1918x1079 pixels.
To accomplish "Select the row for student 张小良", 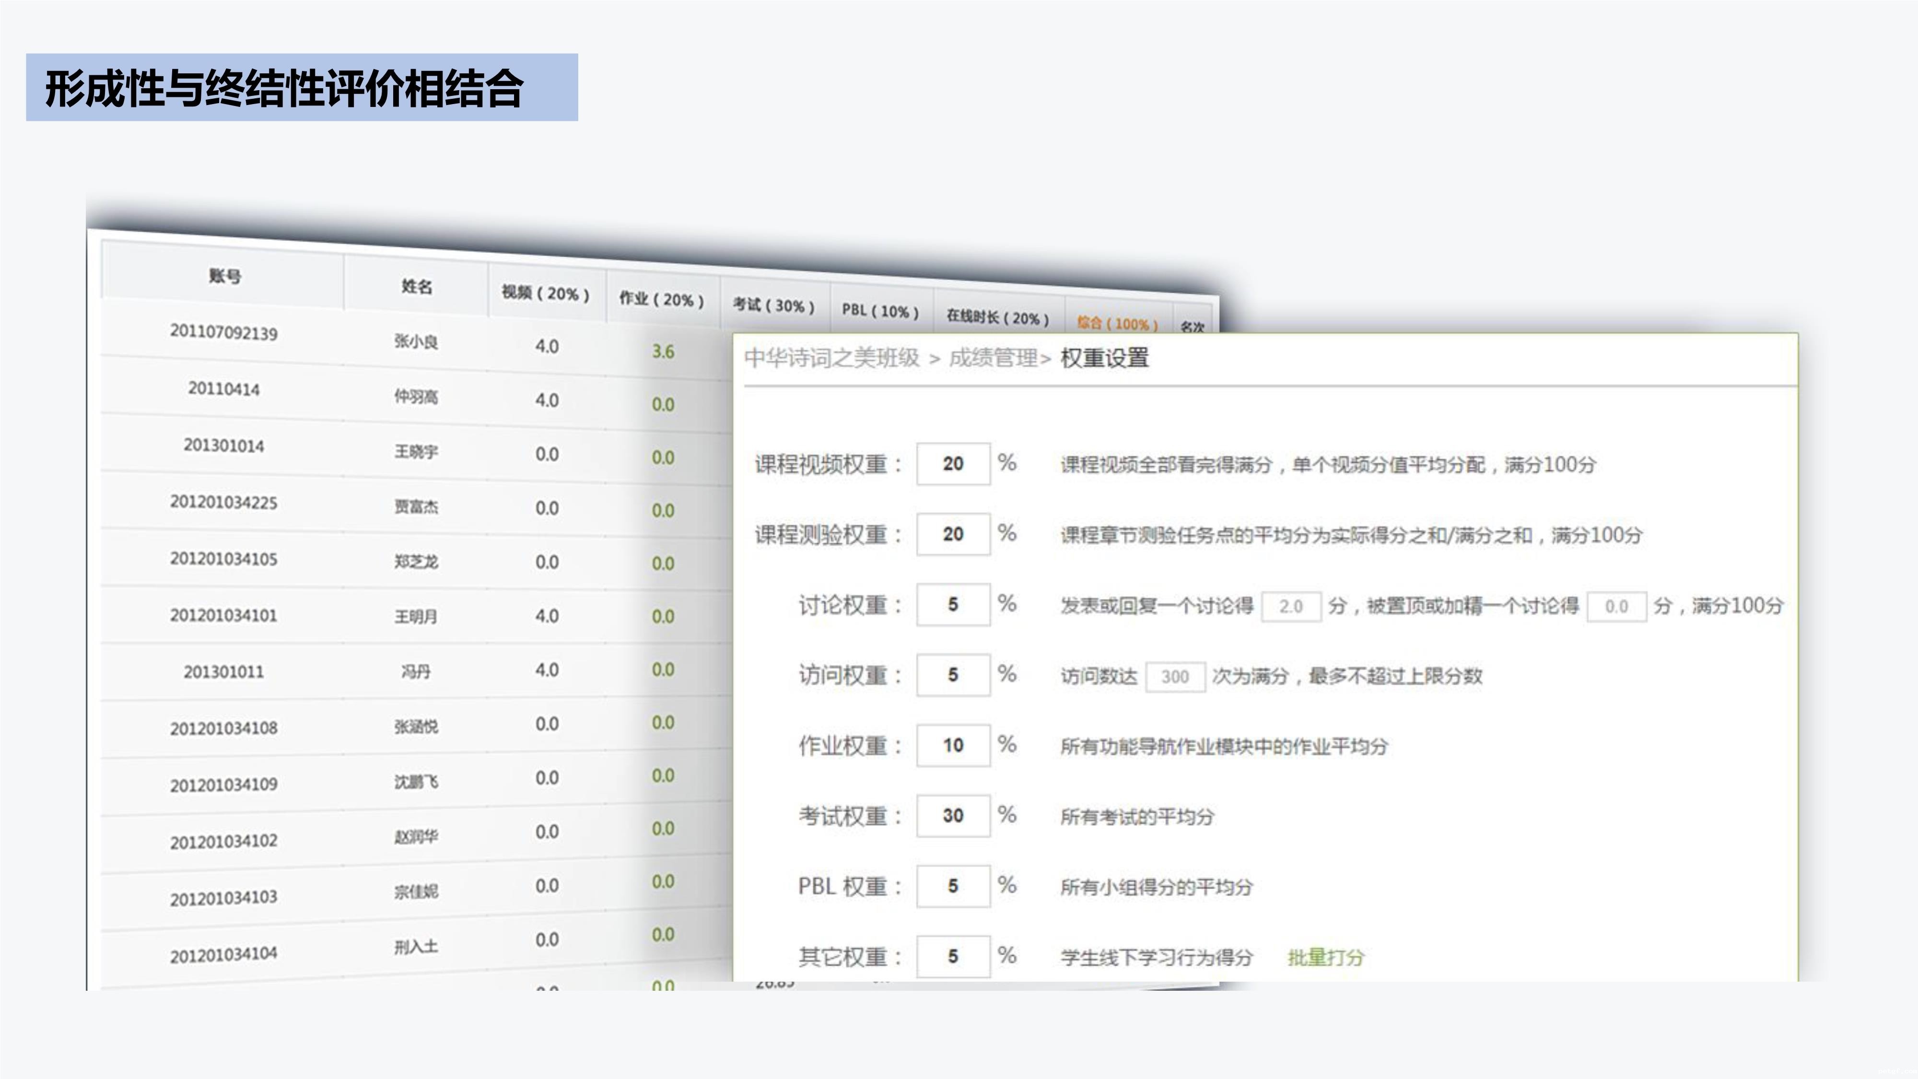I will pyautogui.click(x=416, y=342).
